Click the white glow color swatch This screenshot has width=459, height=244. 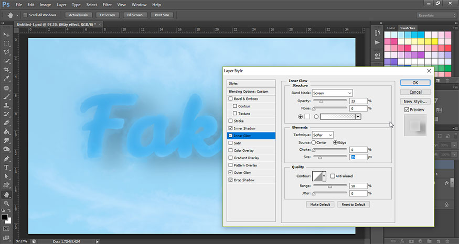[307, 117]
